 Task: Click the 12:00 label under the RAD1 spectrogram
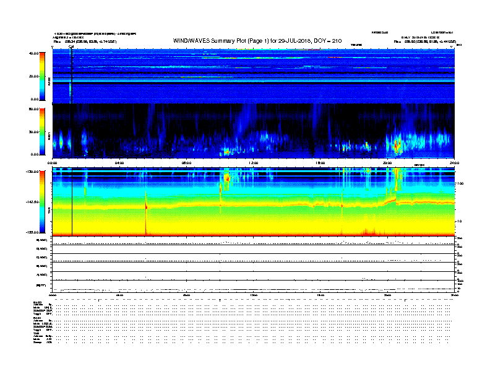pos(254,163)
